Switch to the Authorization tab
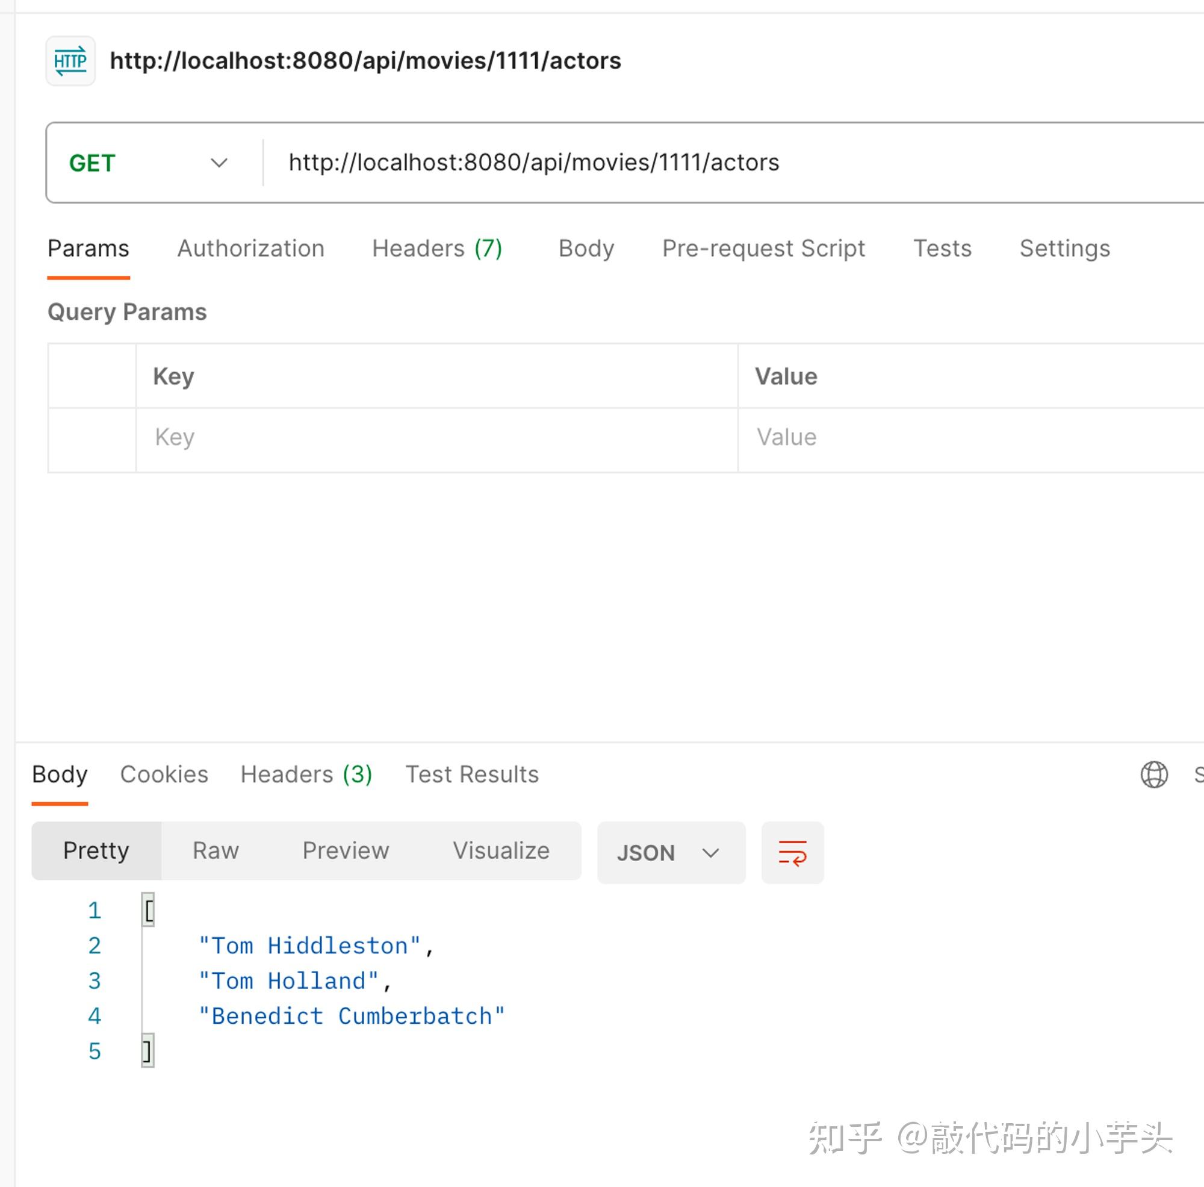Image resolution: width=1204 pixels, height=1187 pixels. click(250, 248)
